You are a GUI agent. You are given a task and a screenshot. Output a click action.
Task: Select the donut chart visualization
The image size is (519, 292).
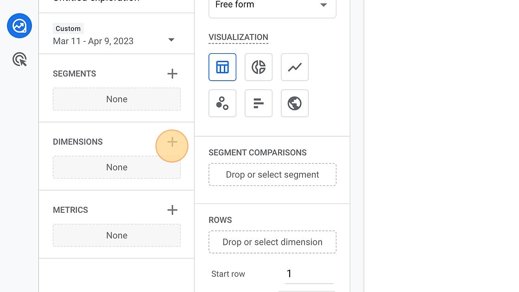click(259, 67)
